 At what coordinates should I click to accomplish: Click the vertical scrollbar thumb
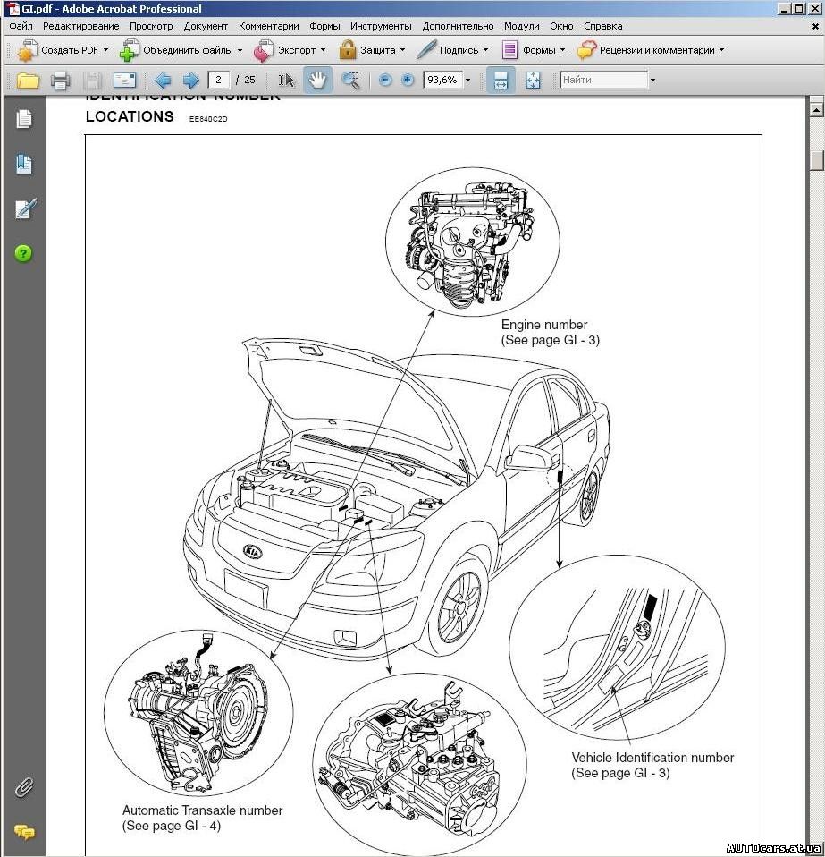coord(816,161)
